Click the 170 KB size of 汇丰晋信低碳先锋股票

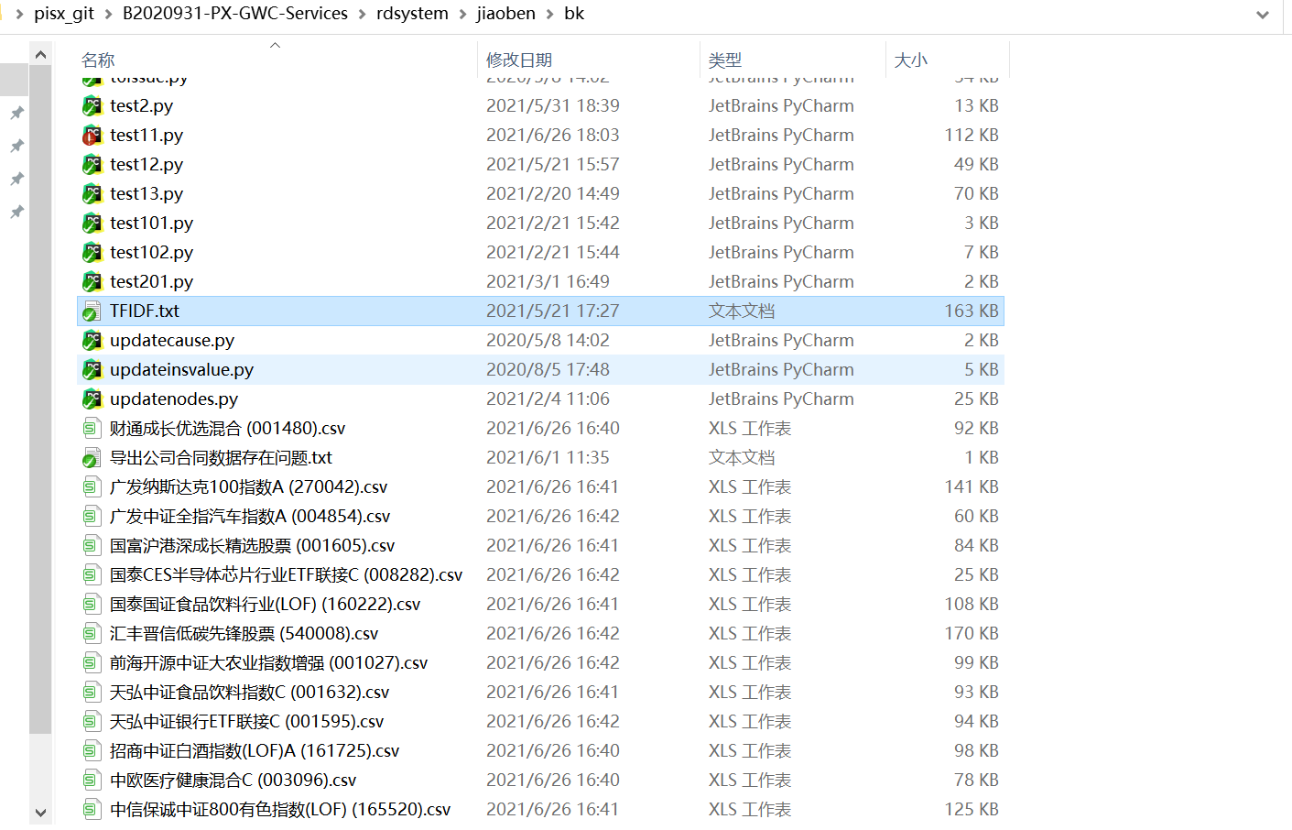pyautogui.click(x=972, y=633)
